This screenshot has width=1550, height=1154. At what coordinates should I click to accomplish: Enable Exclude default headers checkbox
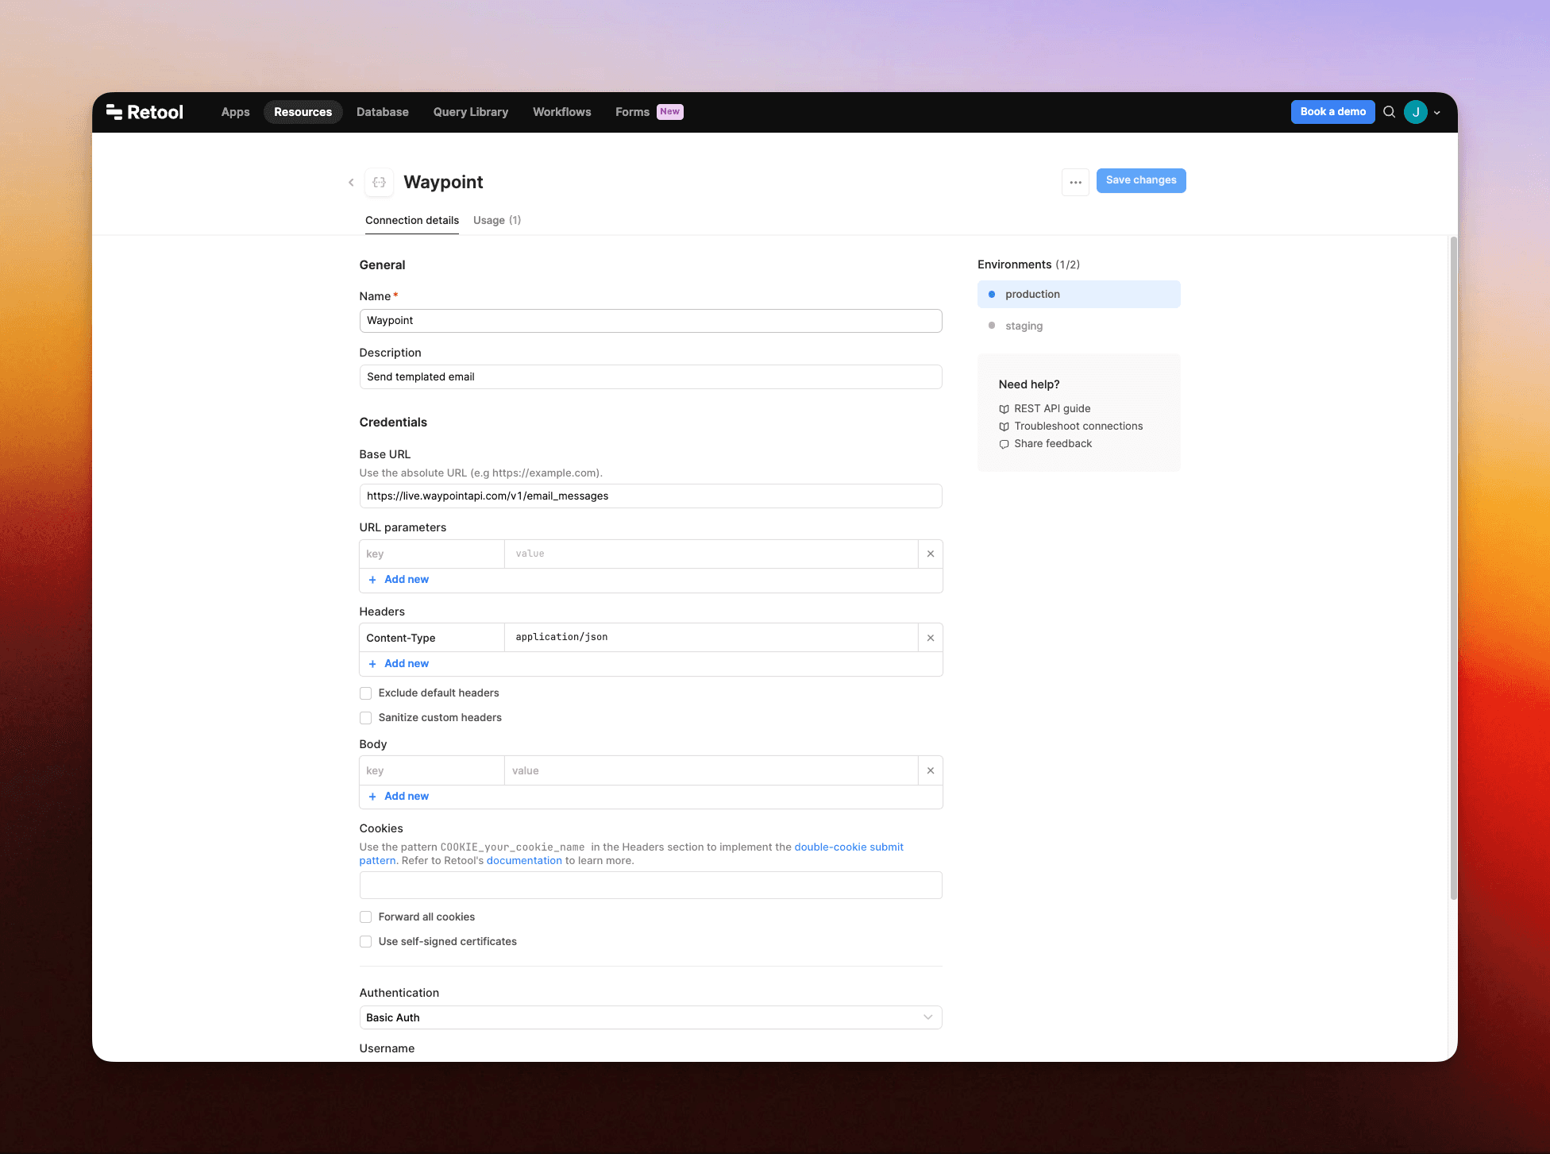pyautogui.click(x=366, y=693)
